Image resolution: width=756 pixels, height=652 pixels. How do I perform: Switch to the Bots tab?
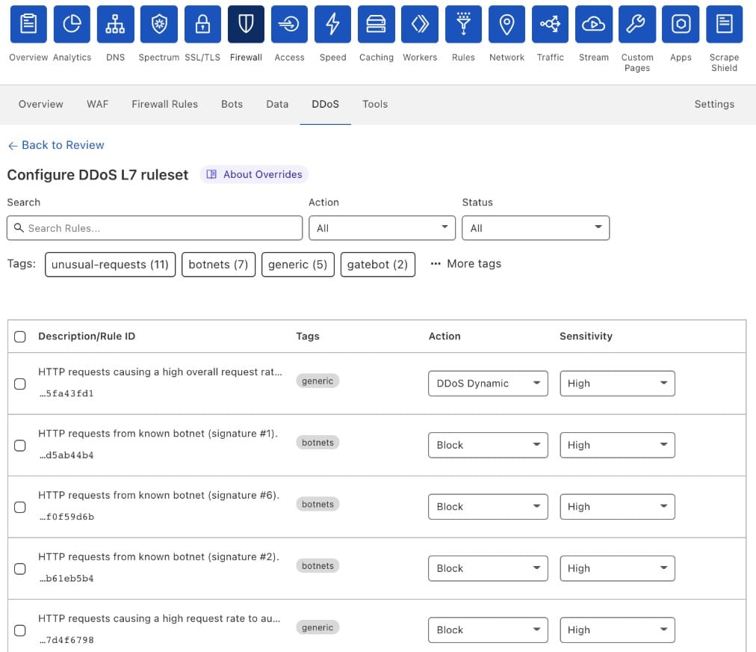232,104
